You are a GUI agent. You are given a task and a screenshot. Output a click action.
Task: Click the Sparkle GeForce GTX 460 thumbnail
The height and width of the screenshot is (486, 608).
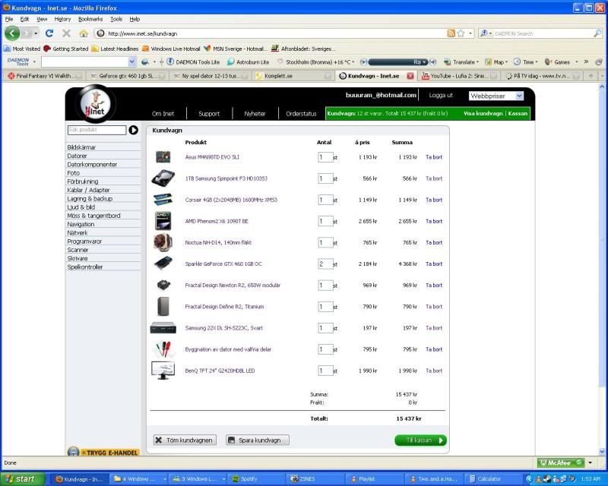click(163, 264)
